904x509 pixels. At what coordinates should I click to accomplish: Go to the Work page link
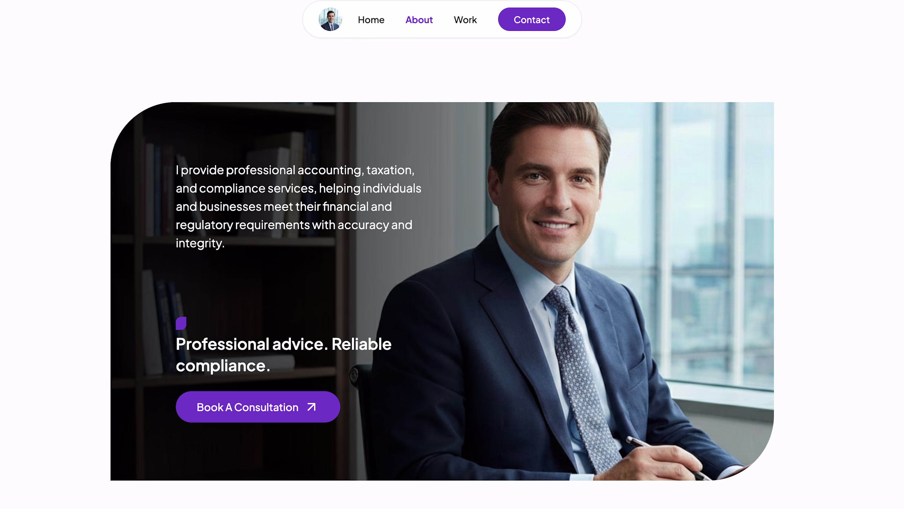465,20
